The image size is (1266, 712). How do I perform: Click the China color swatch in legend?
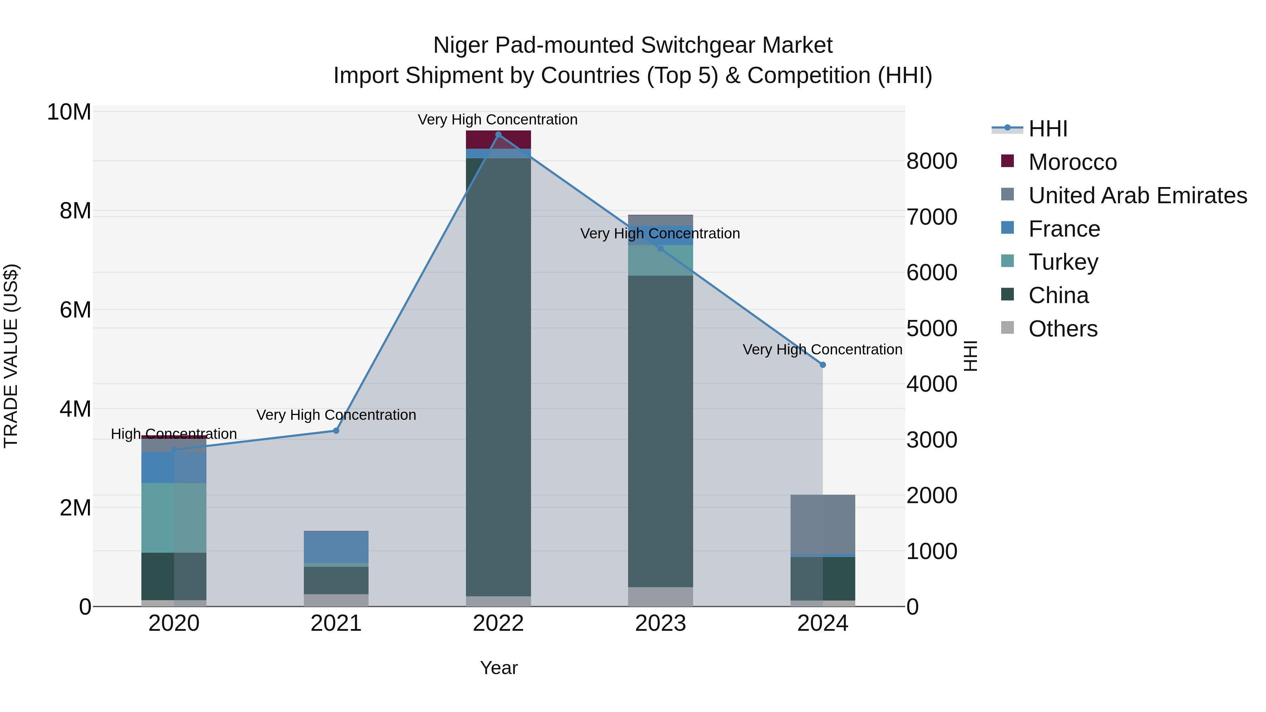tap(1007, 294)
